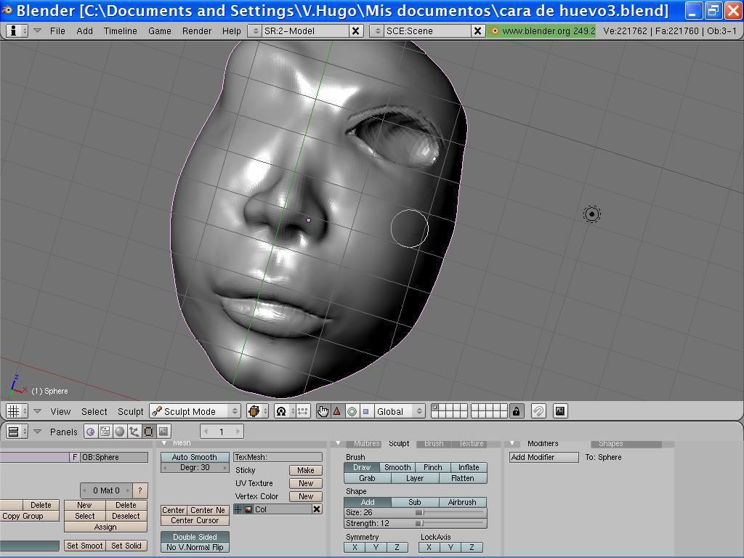744x558 pixels.
Task: Open the Sculpt Mode dropdown
Action: [x=195, y=411]
